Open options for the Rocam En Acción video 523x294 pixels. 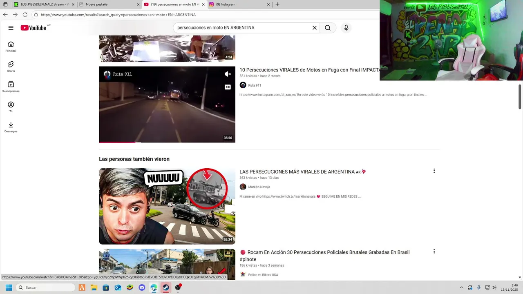tap(434, 252)
